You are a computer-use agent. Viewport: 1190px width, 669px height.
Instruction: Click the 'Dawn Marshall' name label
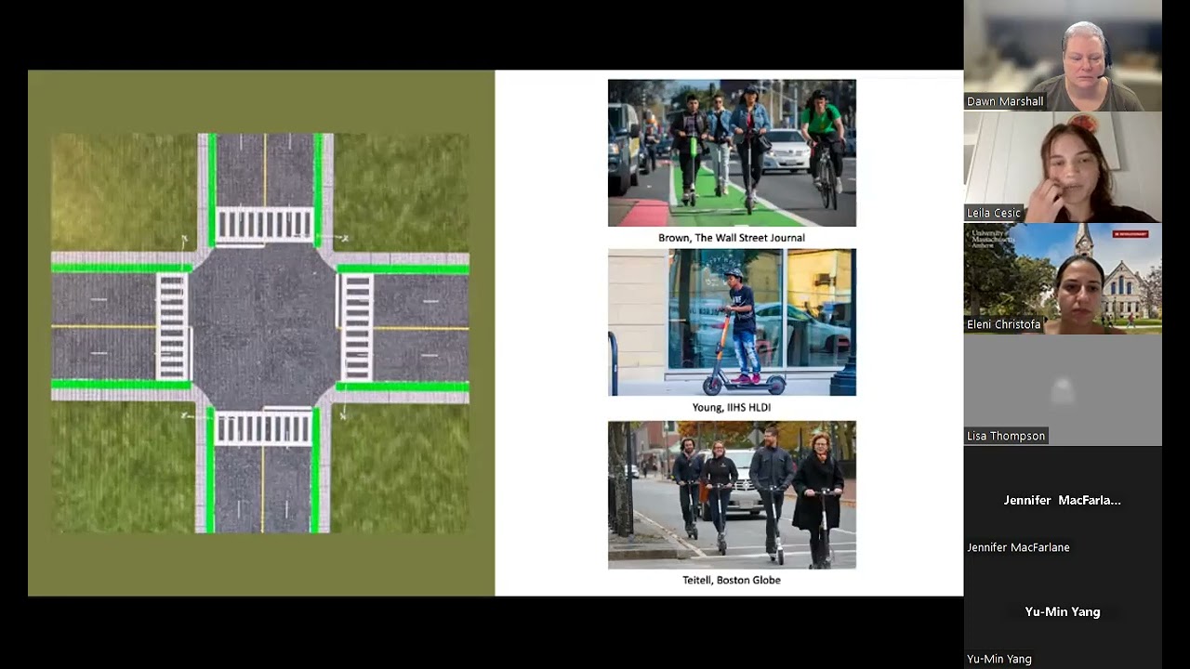click(x=1005, y=101)
